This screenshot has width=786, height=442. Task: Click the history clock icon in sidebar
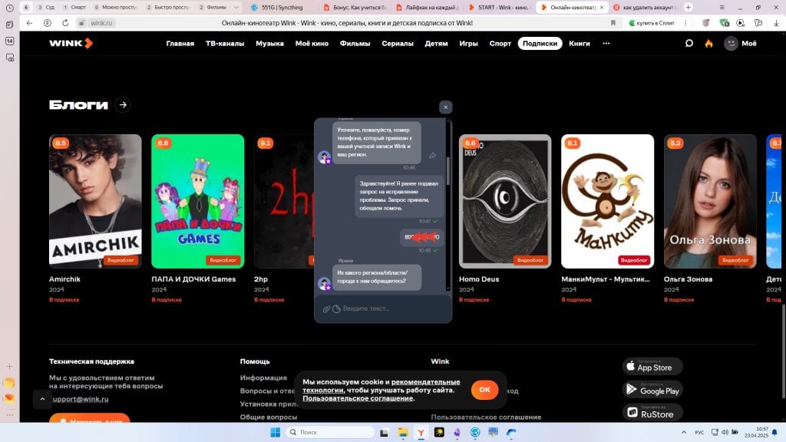[x=9, y=8]
